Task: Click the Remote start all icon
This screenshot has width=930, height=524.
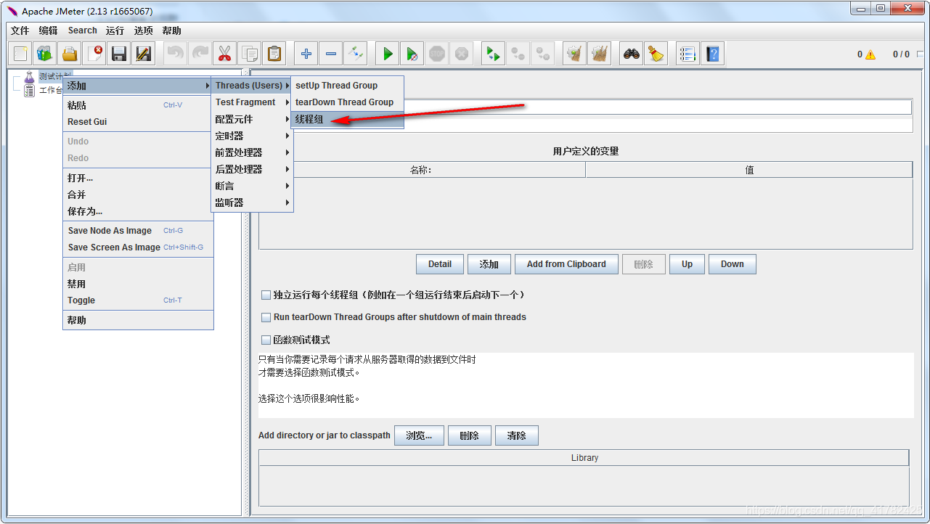Action: [494, 54]
